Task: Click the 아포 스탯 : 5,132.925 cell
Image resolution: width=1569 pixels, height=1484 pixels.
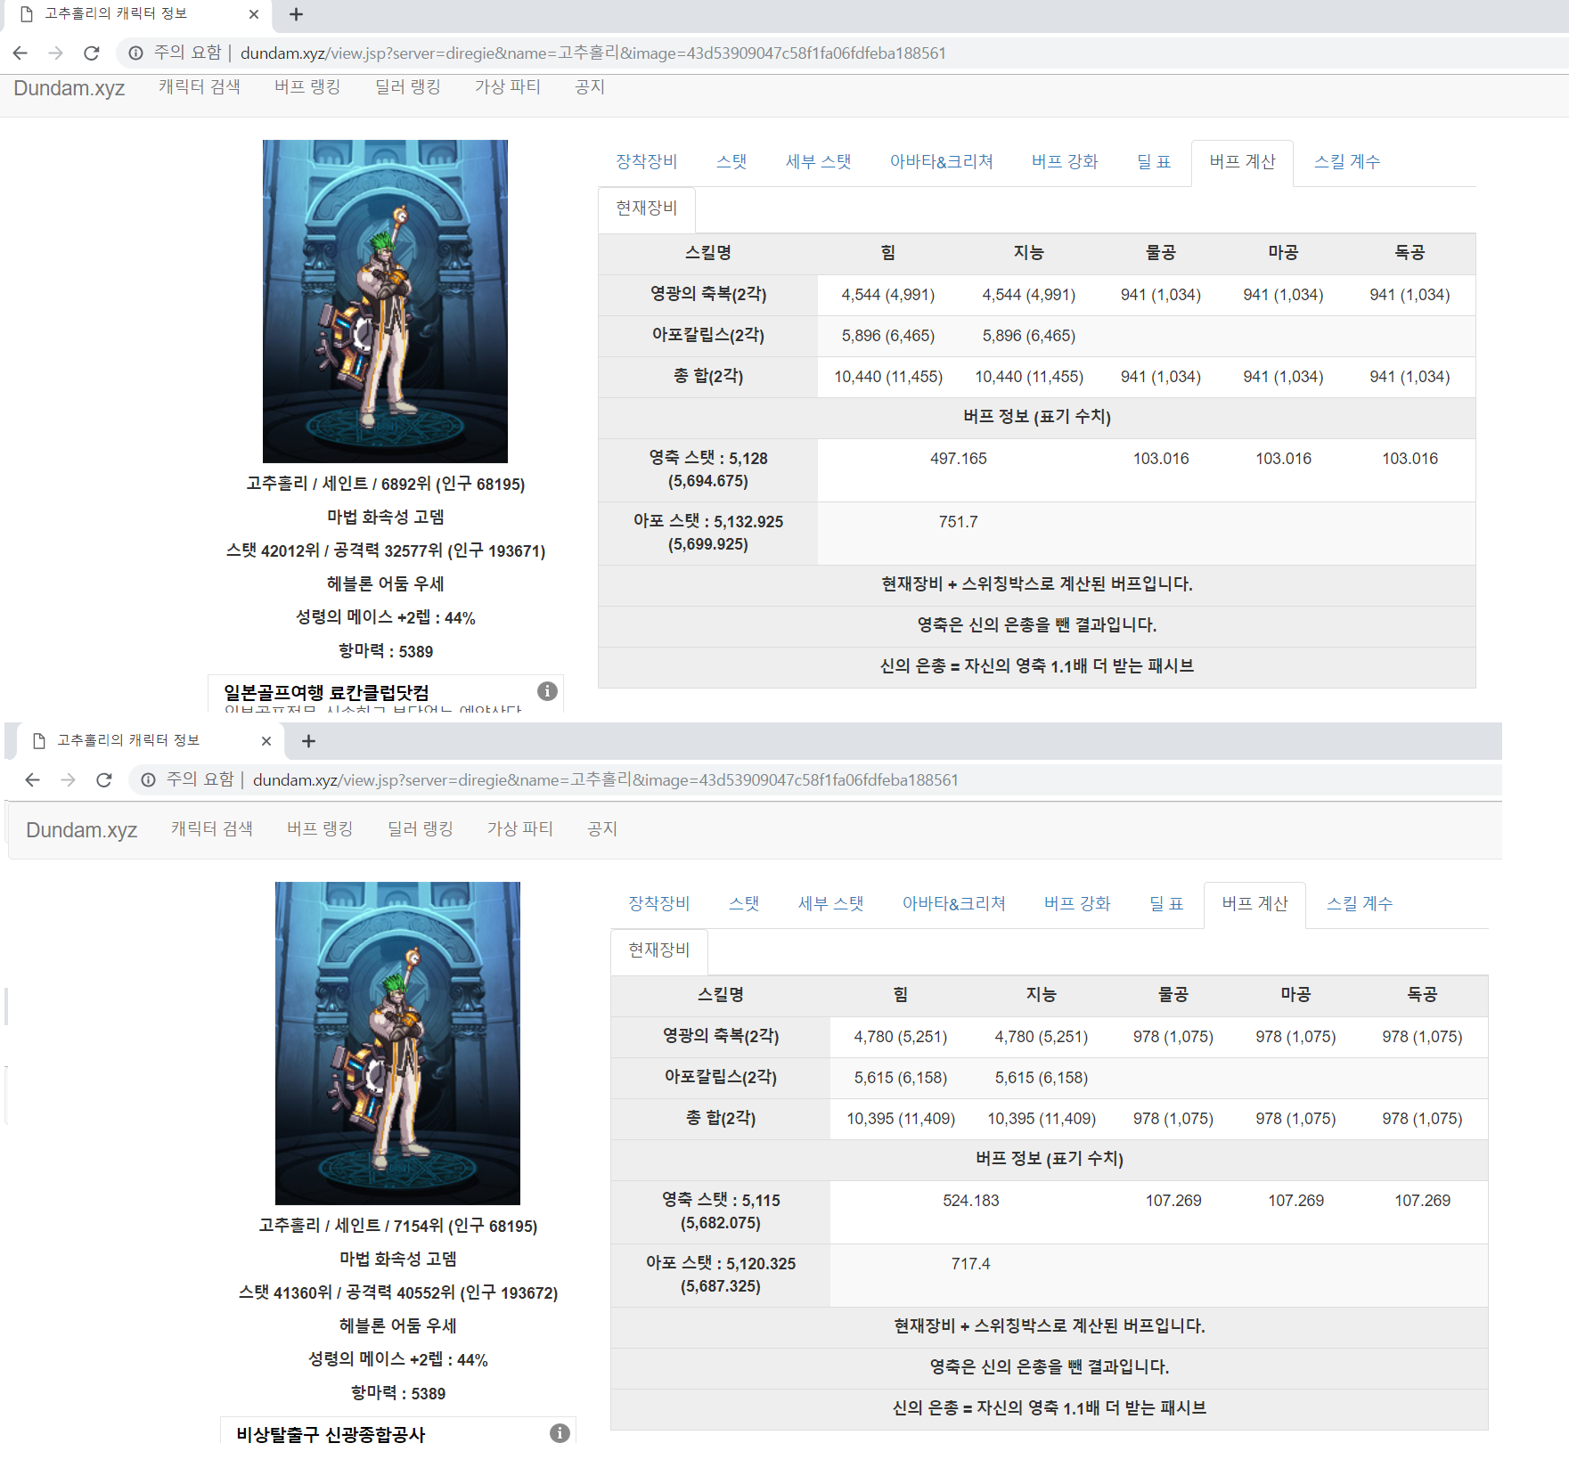Action: pyautogui.click(x=708, y=534)
